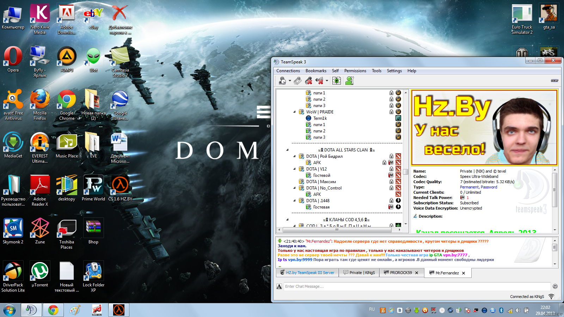Toggle the Mute Speakers toolbar icon
Viewport: 564px width, 317px height.
coord(320,81)
